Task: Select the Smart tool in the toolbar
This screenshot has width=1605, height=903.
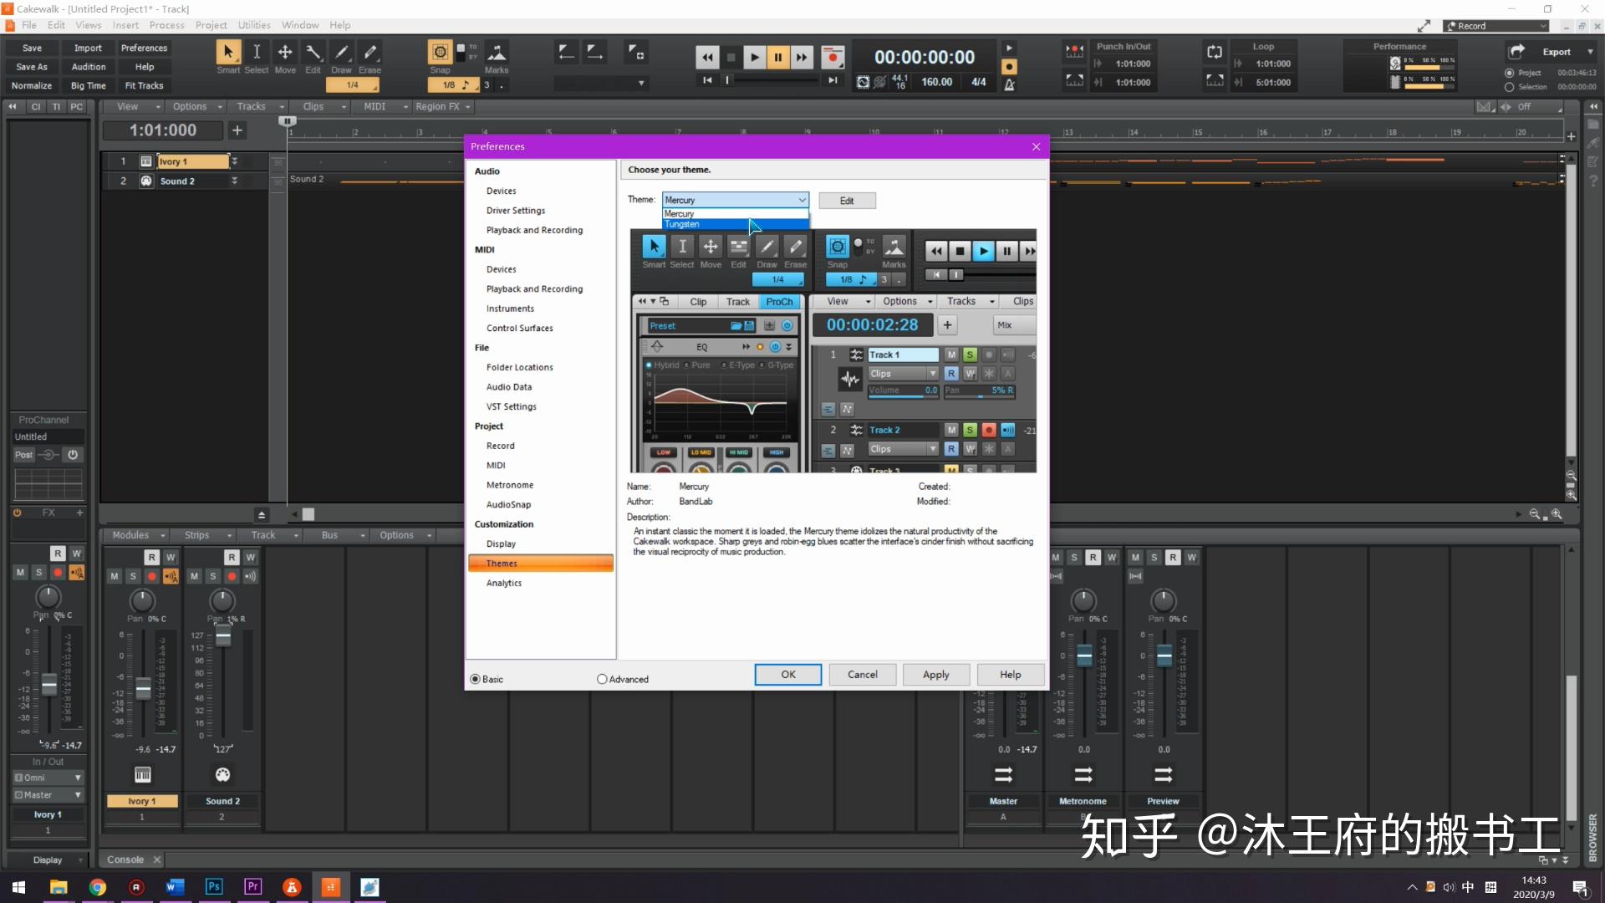Action: (x=228, y=52)
